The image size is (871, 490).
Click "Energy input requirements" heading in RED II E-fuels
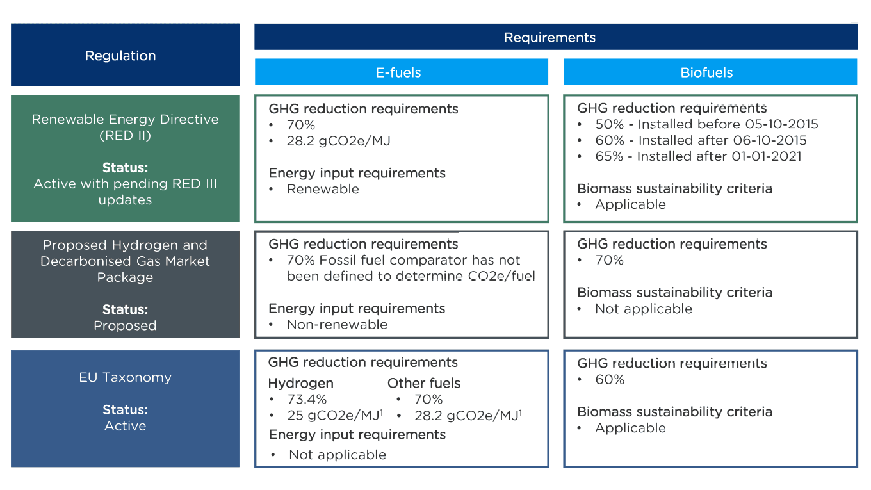coord(357,173)
